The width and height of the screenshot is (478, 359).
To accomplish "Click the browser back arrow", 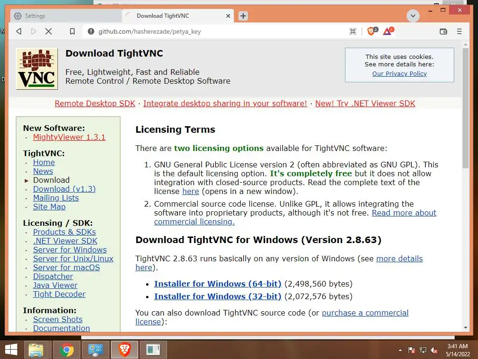I will (19, 31).
